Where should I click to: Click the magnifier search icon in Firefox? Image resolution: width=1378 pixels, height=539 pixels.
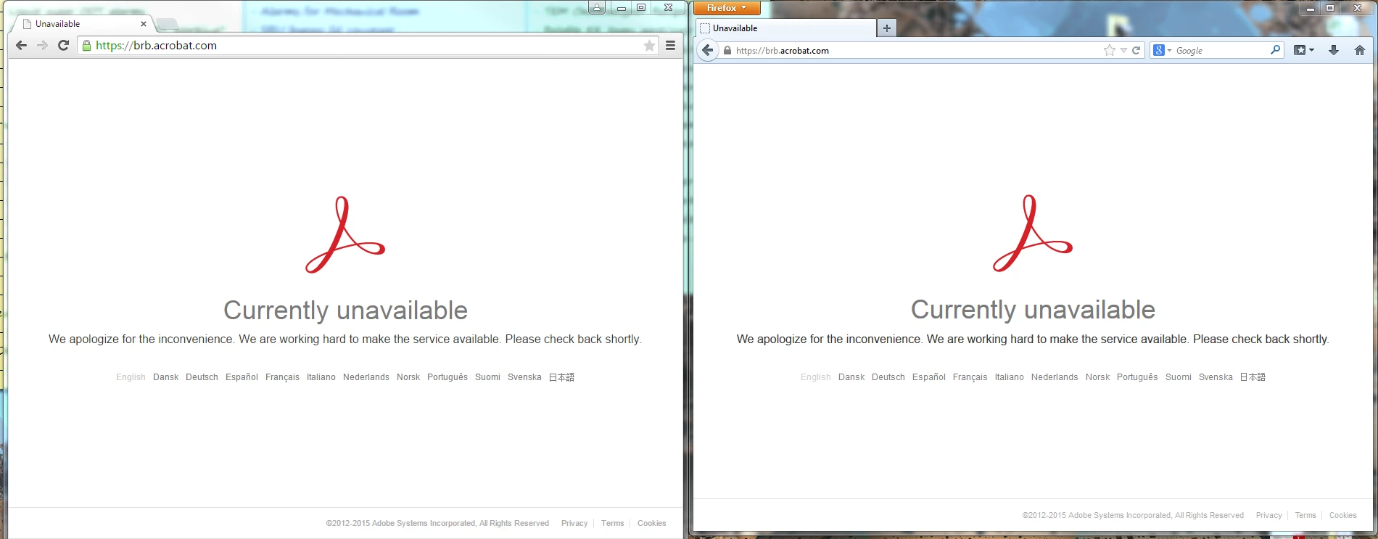[x=1275, y=50]
